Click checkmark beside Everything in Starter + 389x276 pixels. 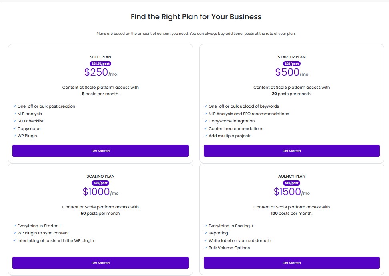point(15,226)
